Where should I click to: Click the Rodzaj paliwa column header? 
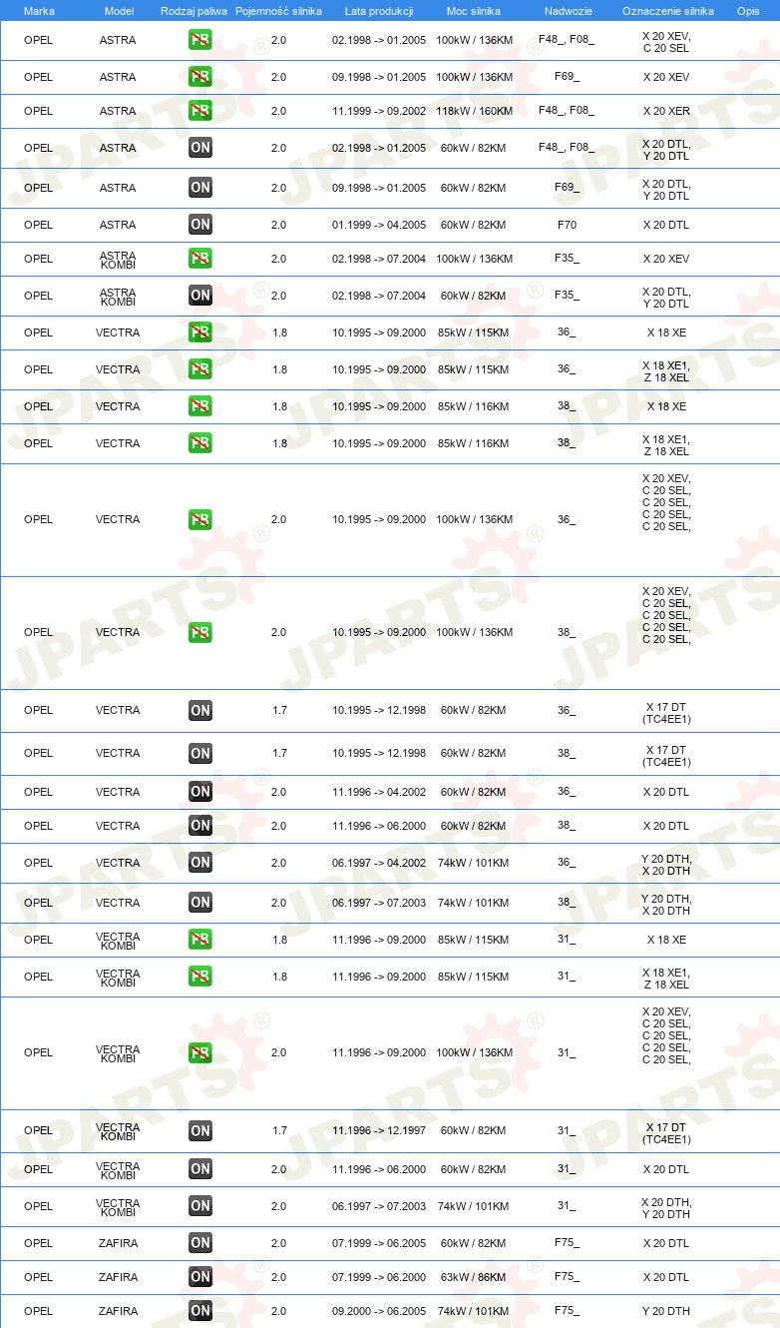pyautogui.click(x=194, y=11)
